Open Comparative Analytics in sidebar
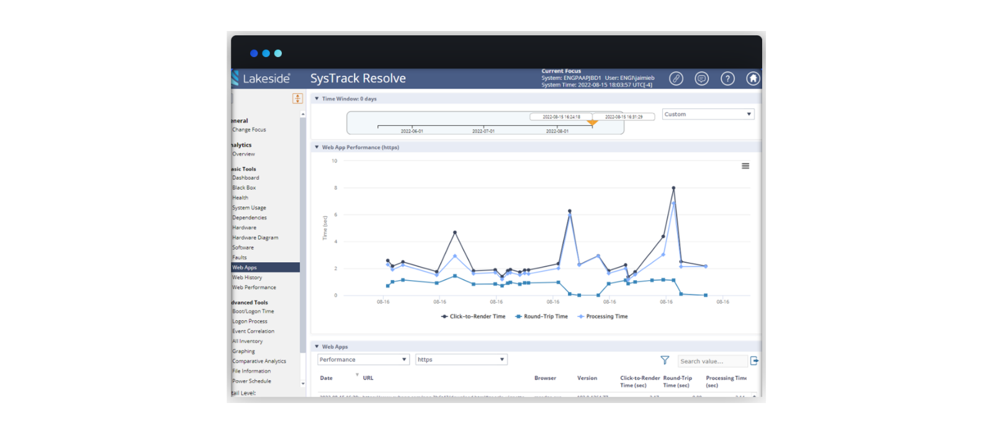 259,361
